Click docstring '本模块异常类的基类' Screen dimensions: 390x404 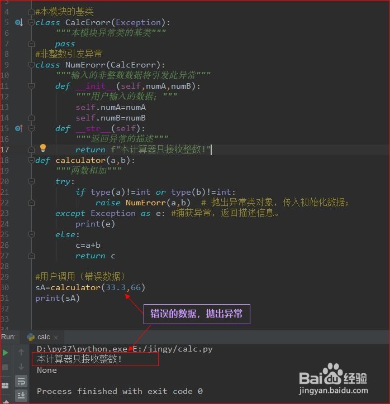[x=111, y=33]
